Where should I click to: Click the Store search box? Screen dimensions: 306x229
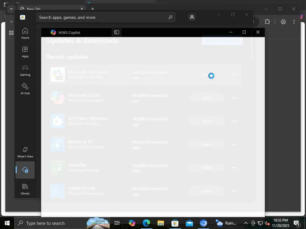105,17
